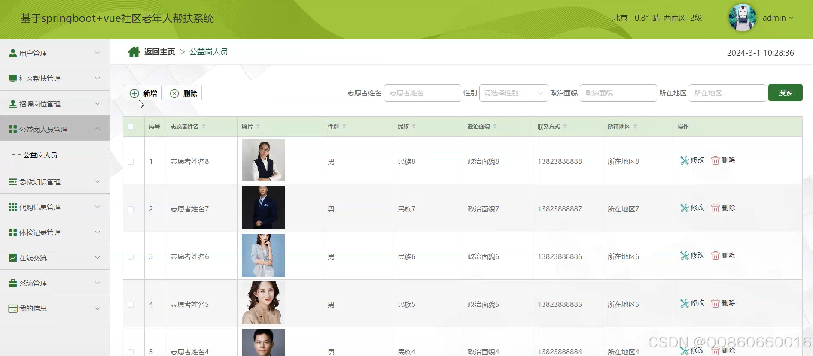This screenshot has width=813, height=356.
Task: Open the 系统管理 menu label
Action: click(33, 283)
